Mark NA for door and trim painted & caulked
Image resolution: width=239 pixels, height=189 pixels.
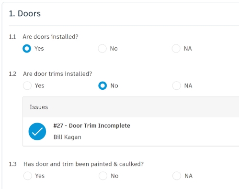click(177, 176)
